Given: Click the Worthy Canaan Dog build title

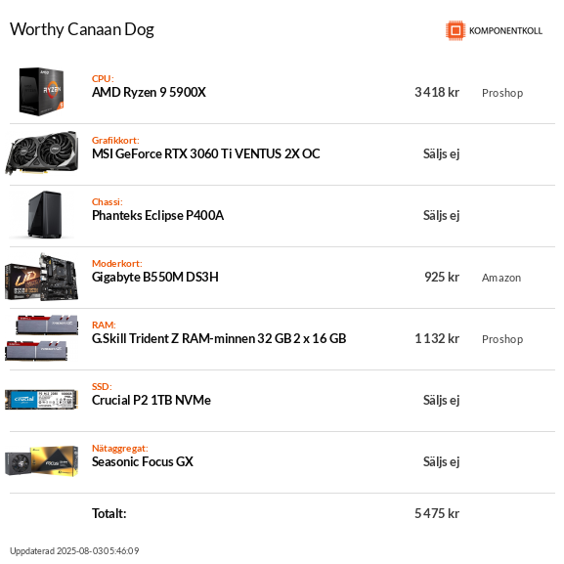Looking at the screenshot, I should click(82, 29).
